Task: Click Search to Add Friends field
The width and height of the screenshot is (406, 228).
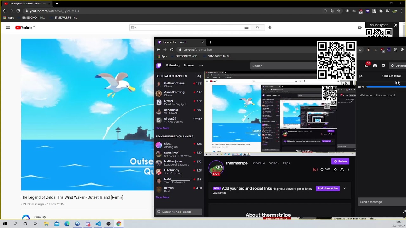Action: pyautogui.click(x=179, y=212)
